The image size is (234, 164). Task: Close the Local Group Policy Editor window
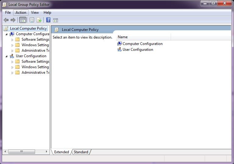(225, 3)
